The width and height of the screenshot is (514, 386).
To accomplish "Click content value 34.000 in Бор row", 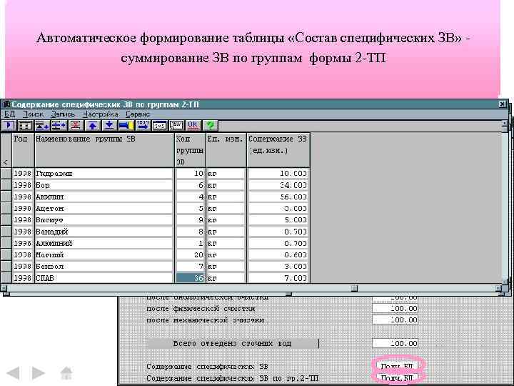I will (x=278, y=185).
